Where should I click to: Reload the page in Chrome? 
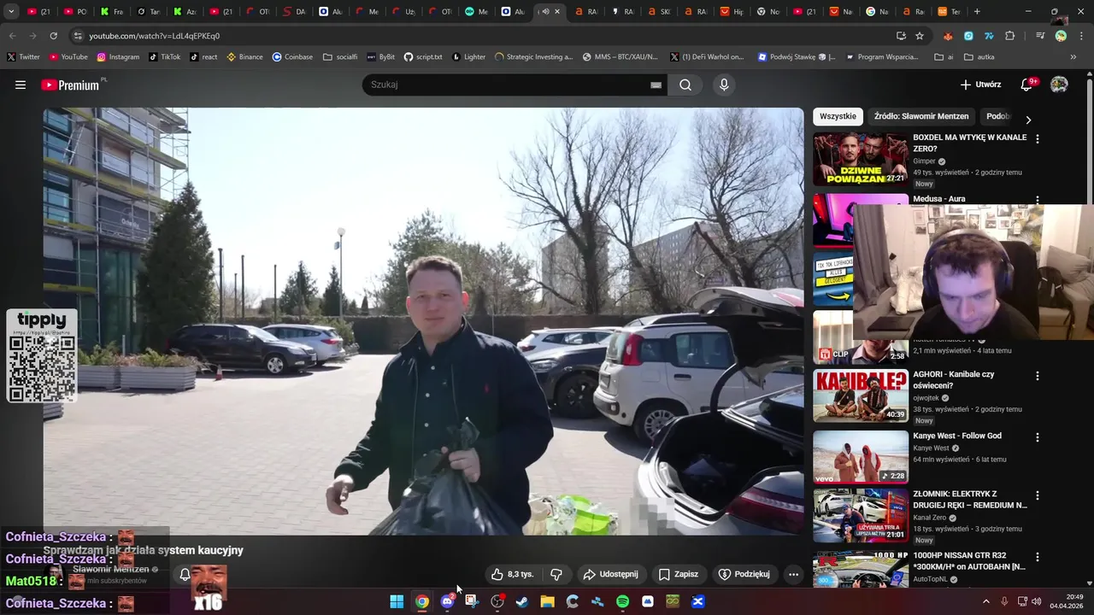(54, 36)
